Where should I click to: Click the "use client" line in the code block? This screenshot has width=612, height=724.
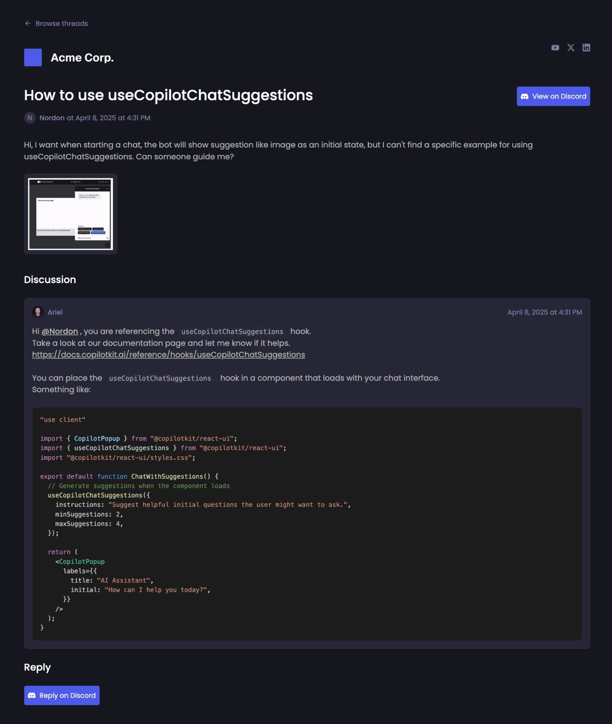[x=63, y=420]
